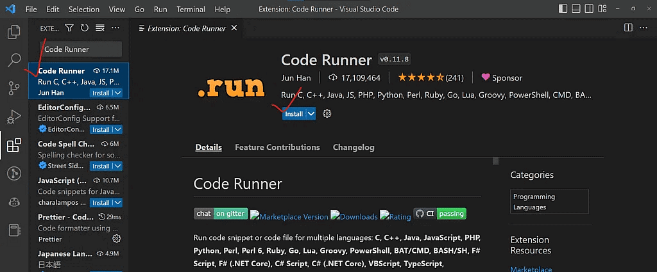Click the .run extension logo
Viewport: 657px width, 272px height.
(x=230, y=87)
